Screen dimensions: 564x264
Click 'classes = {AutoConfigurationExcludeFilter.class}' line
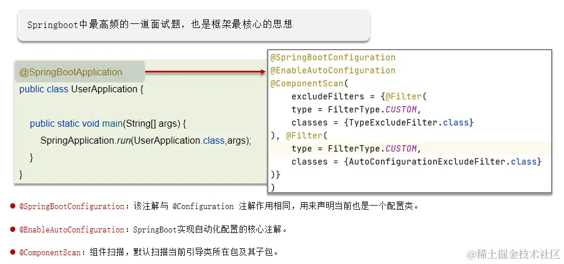[x=417, y=161]
